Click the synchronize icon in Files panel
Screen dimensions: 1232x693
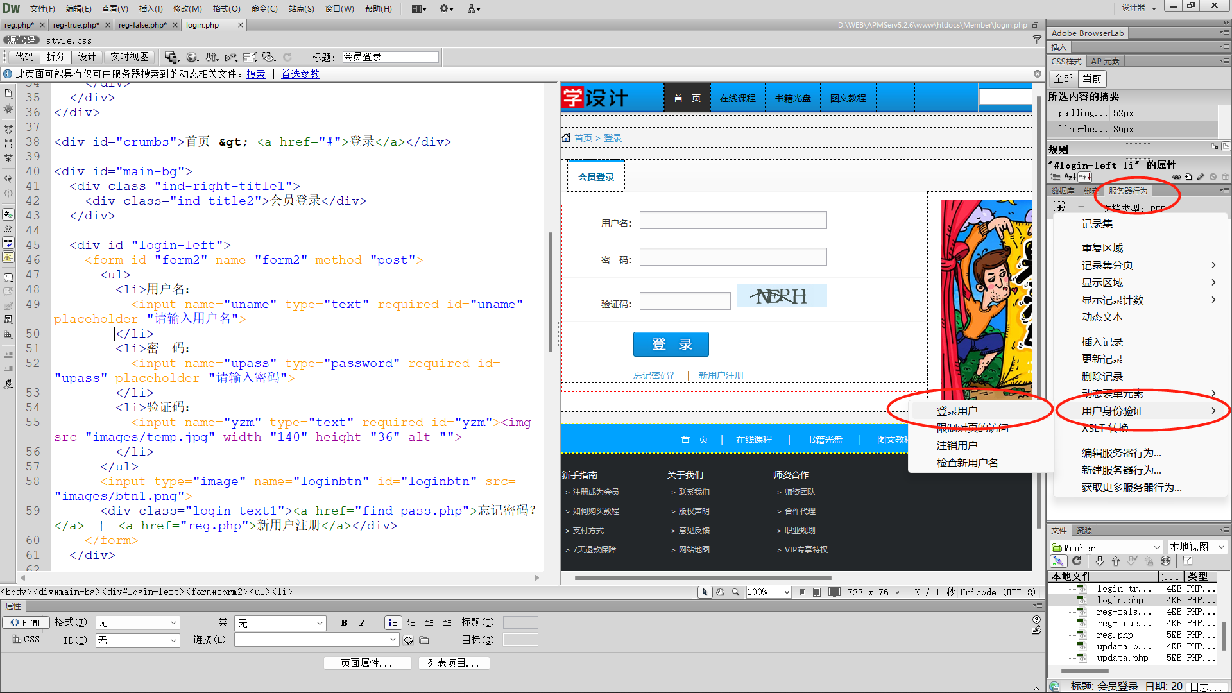coord(1165,561)
